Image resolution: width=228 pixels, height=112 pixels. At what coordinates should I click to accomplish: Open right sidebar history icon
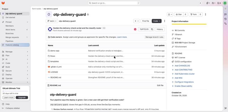pos(225,19)
